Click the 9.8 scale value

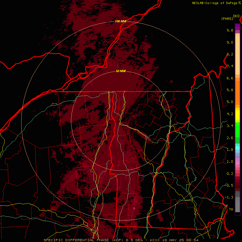click(230, 30)
